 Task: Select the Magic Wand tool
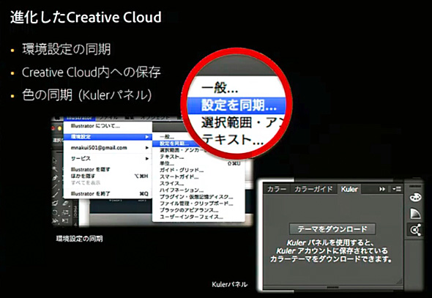[x=56, y=169]
